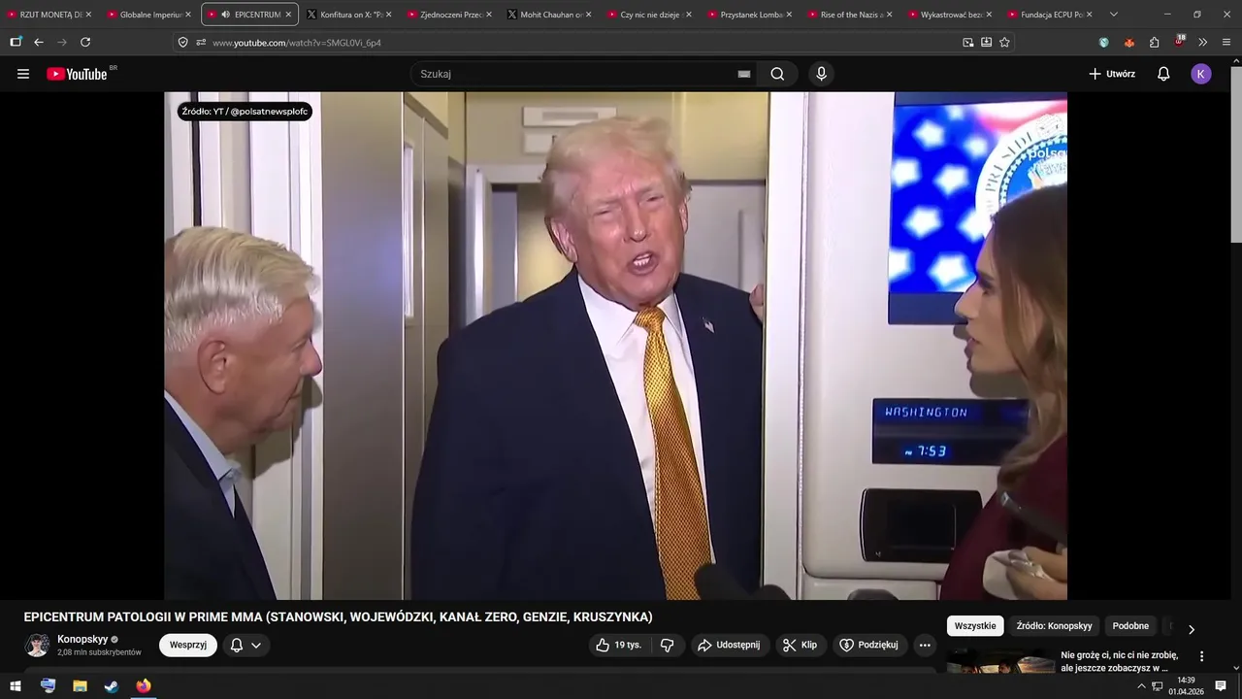1242x699 pixels.
Task: Show site permissions icon in the address bar
Action: point(201,42)
